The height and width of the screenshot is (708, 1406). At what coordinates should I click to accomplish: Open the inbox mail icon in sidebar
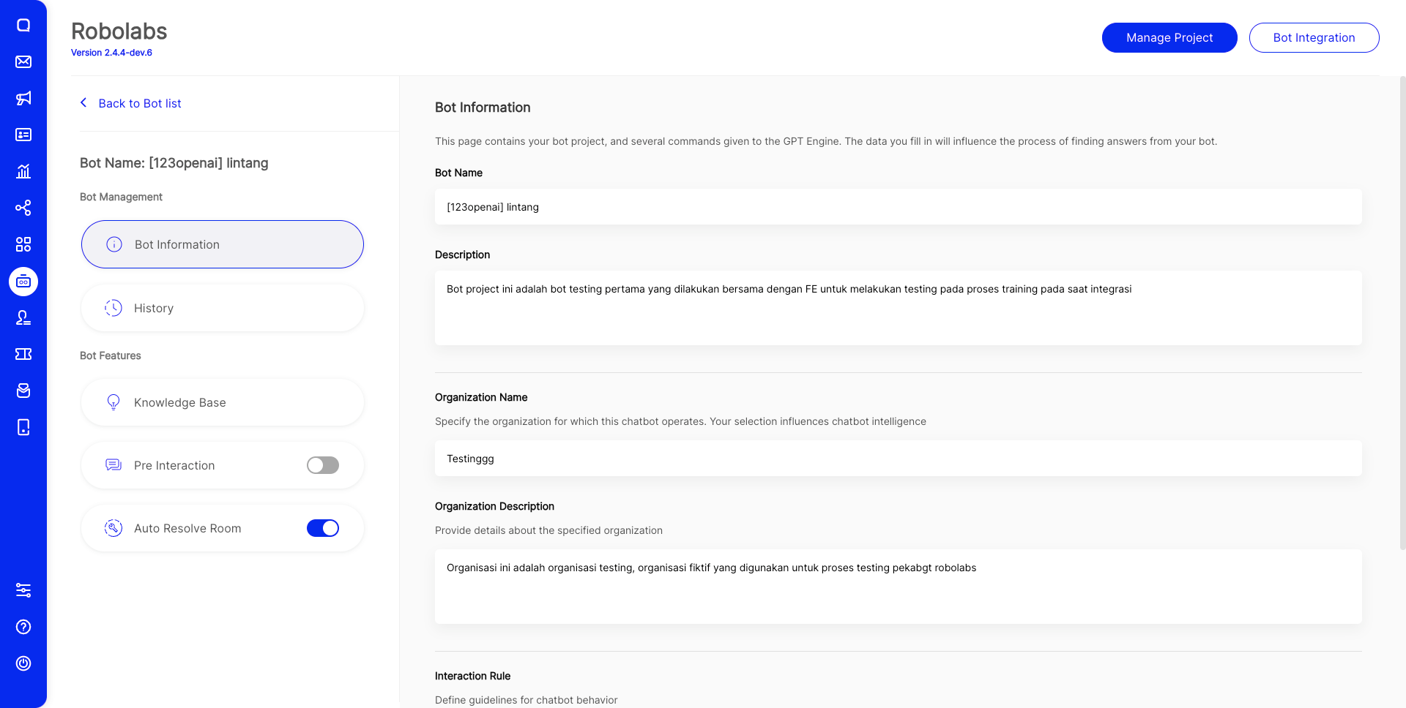point(23,61)
